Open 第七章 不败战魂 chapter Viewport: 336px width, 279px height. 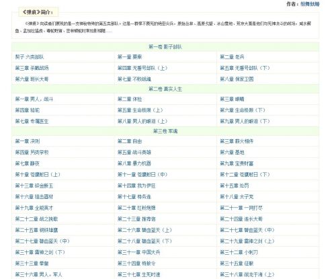click(x=134, y=79)
